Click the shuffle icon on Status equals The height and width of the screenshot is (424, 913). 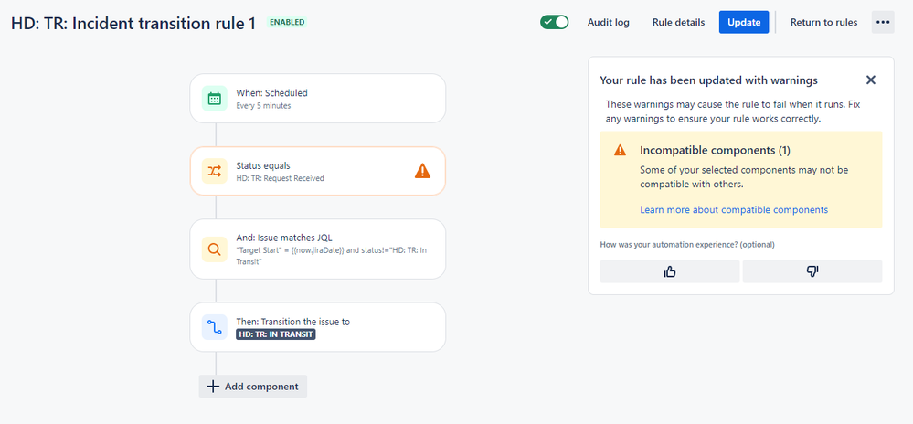tap(214, 171)
